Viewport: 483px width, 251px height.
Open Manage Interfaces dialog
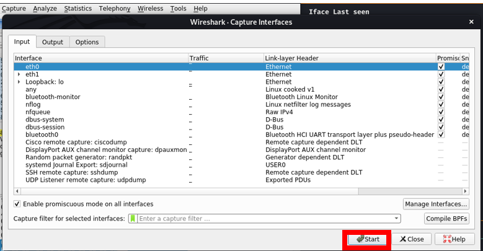[x=436, y=204]
